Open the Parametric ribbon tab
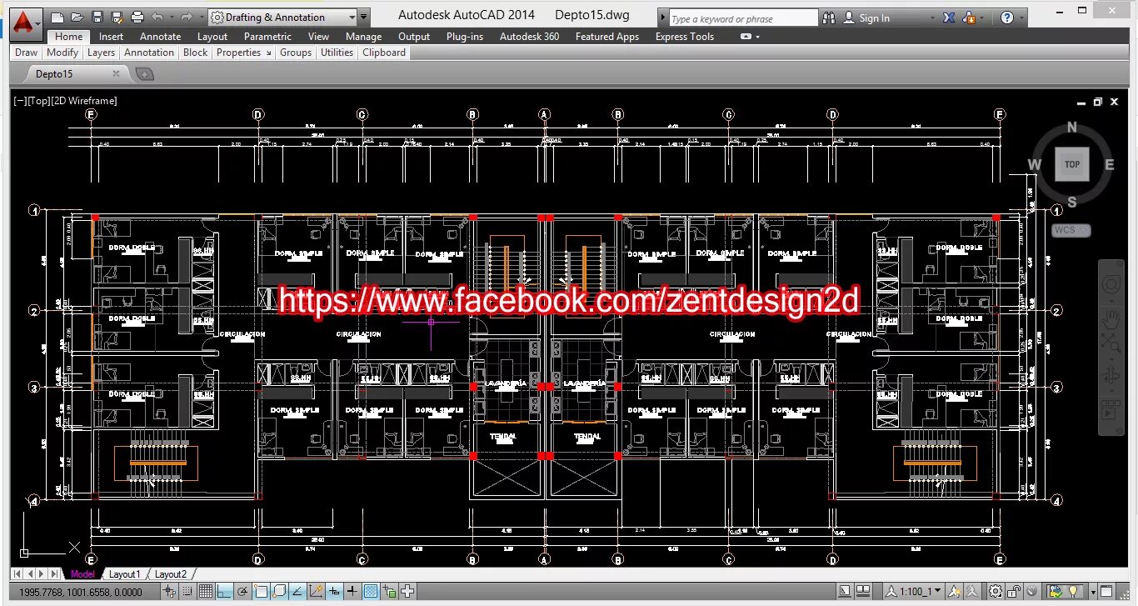This screenshot has height=606, width=1138. [267, 37]
